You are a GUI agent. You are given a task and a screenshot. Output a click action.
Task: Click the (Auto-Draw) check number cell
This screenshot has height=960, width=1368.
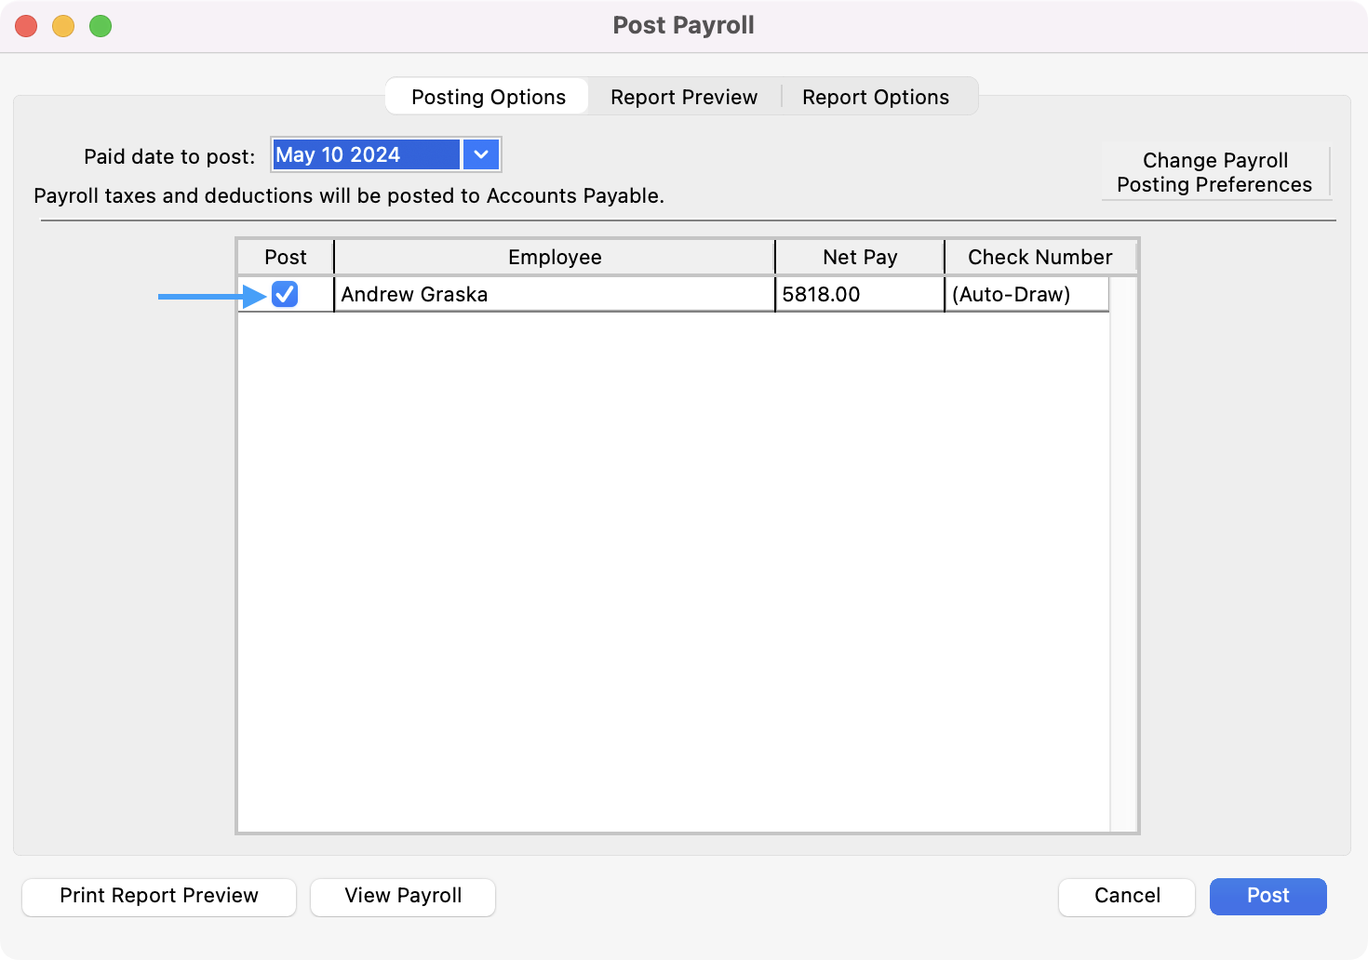coord(1026,295)
